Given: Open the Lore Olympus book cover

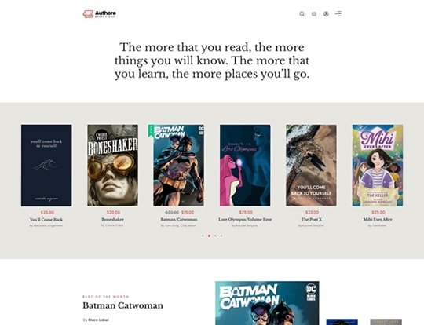Looking at the screenshot, I should [245, 165].
